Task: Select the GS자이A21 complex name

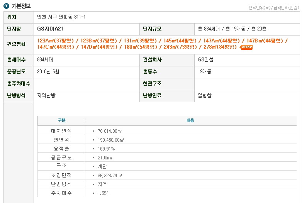Action: click(50, 29)
